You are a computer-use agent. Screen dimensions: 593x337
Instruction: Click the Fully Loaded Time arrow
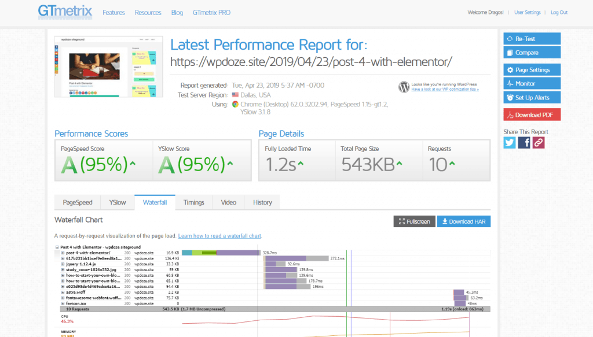point(301,164)
